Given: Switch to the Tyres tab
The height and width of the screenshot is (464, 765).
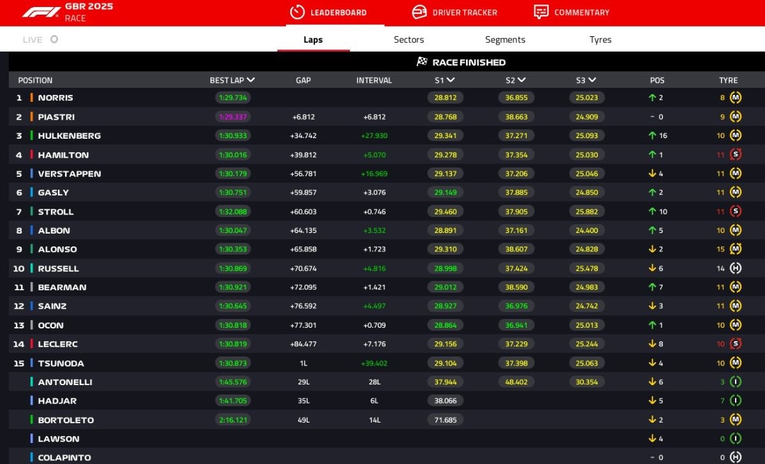Looking at the screenshot, I should pyautogui.click(x=600, y=39).
